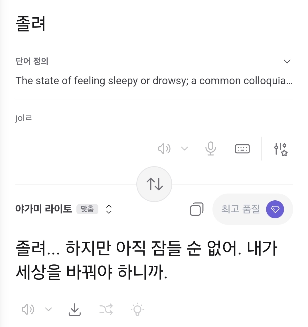Open the 야가미 라이토 style selector arrows

109,209
